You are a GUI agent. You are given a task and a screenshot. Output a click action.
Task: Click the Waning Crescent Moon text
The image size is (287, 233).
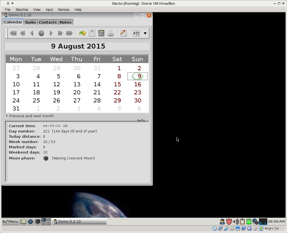[73, 158]
